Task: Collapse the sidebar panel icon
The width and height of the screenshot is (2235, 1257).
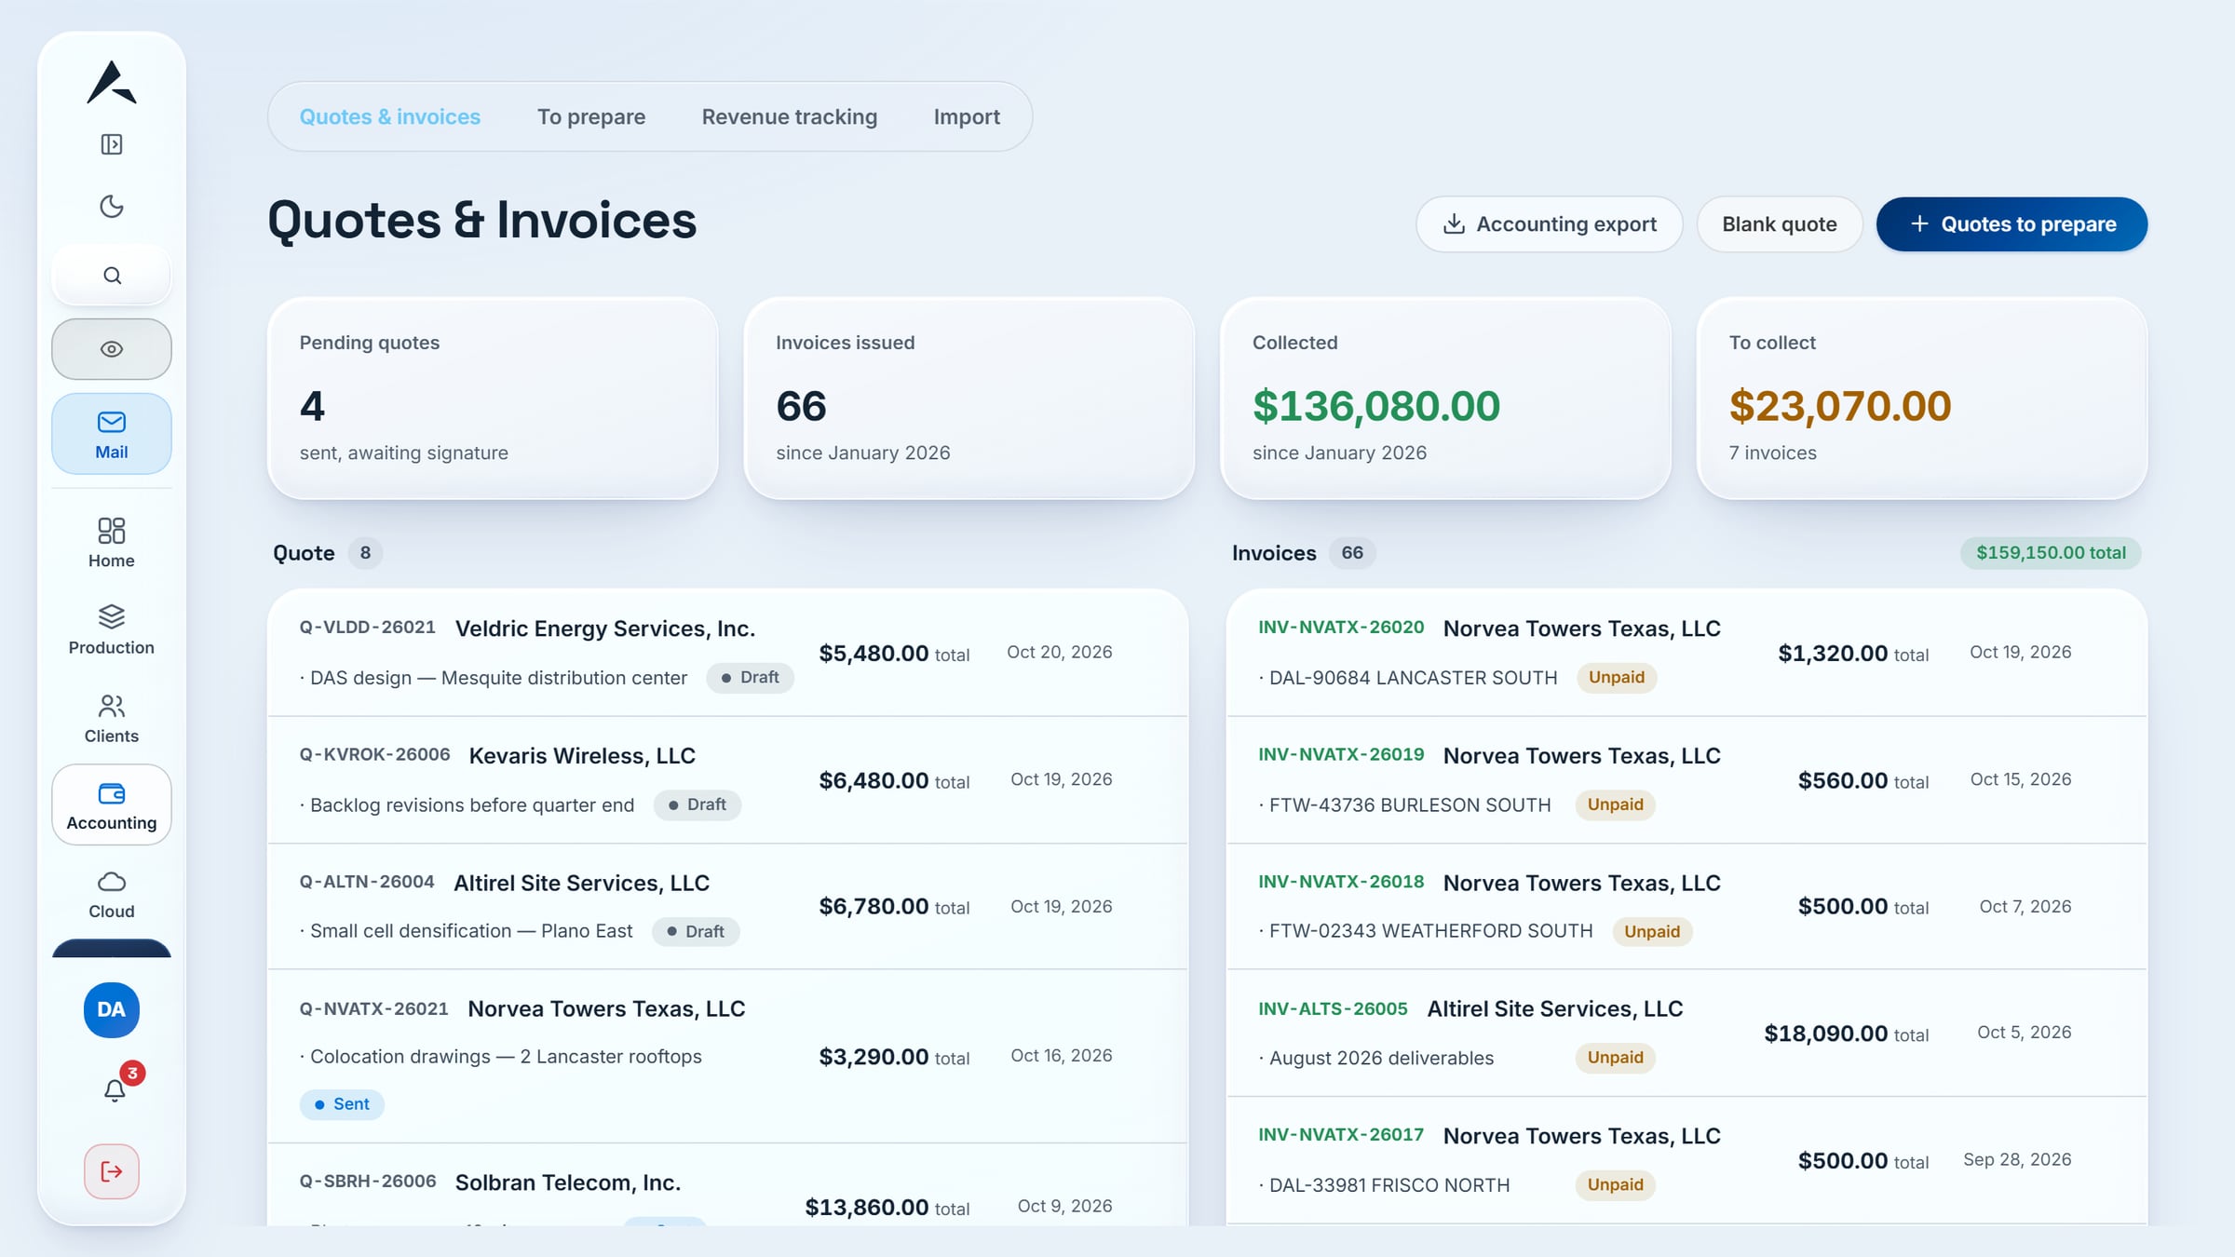Action: (x=112, y=144)
